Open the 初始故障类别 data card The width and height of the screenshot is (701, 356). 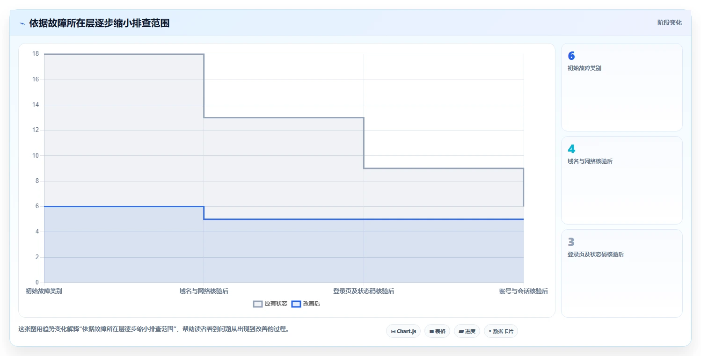(x=621, y=87)
